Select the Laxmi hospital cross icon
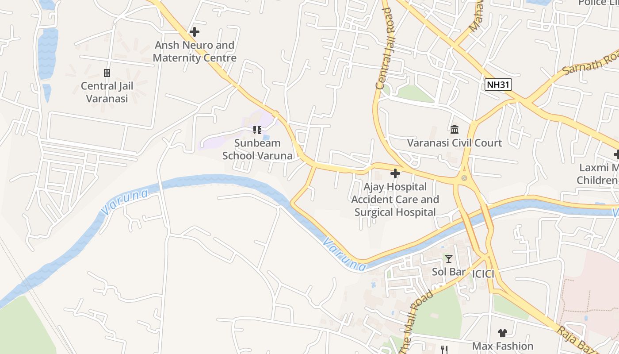Viewport: 619px width, 354px height. coord(616,154)
